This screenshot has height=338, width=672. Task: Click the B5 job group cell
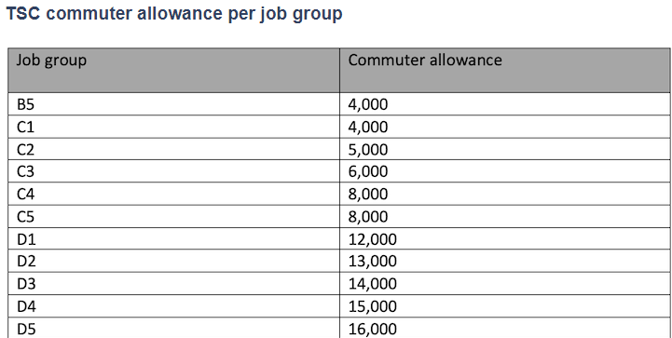coord(173,104)
